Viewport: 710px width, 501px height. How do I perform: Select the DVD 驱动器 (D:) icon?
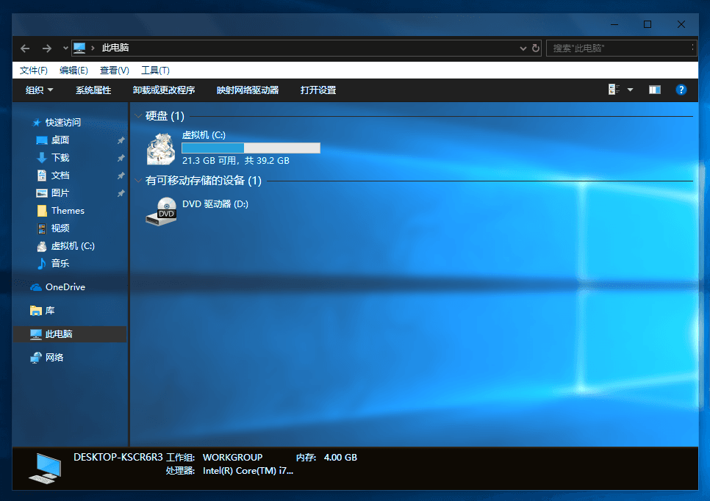161,212
